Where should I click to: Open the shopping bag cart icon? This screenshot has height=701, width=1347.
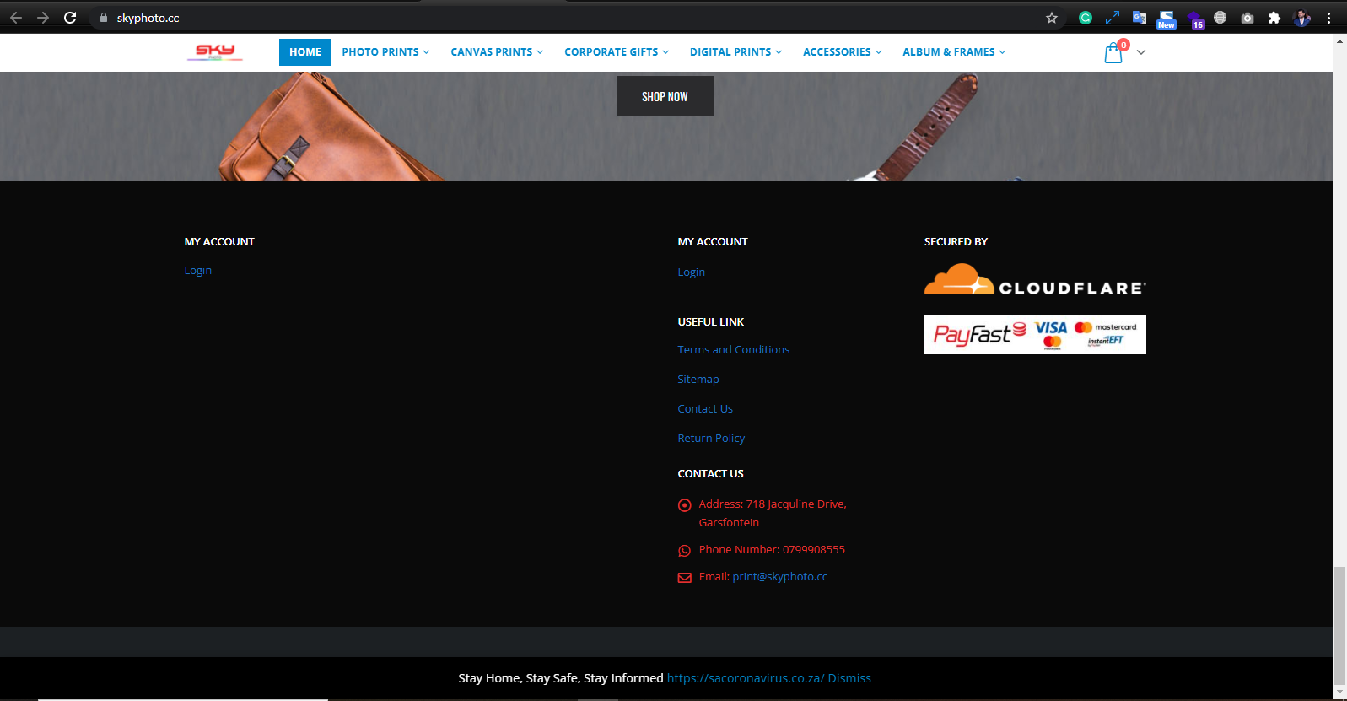pos(1113,53)
